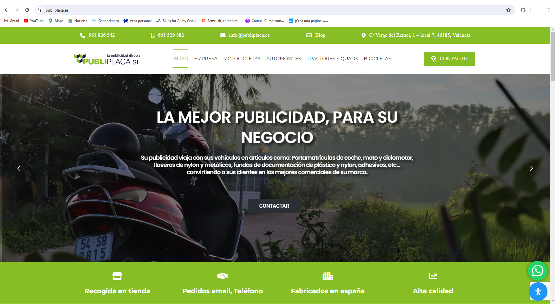This screenshot has width=555, height=304.
Task: Click the CONTACTAR button on the slider
Action: coord(274,206)
